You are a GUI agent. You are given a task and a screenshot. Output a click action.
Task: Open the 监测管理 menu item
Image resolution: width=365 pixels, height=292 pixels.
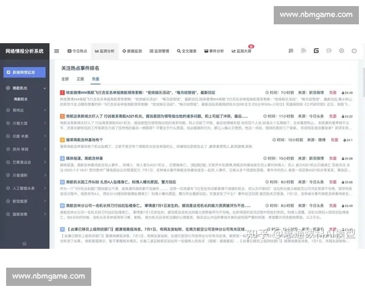[x=159, y=51]
